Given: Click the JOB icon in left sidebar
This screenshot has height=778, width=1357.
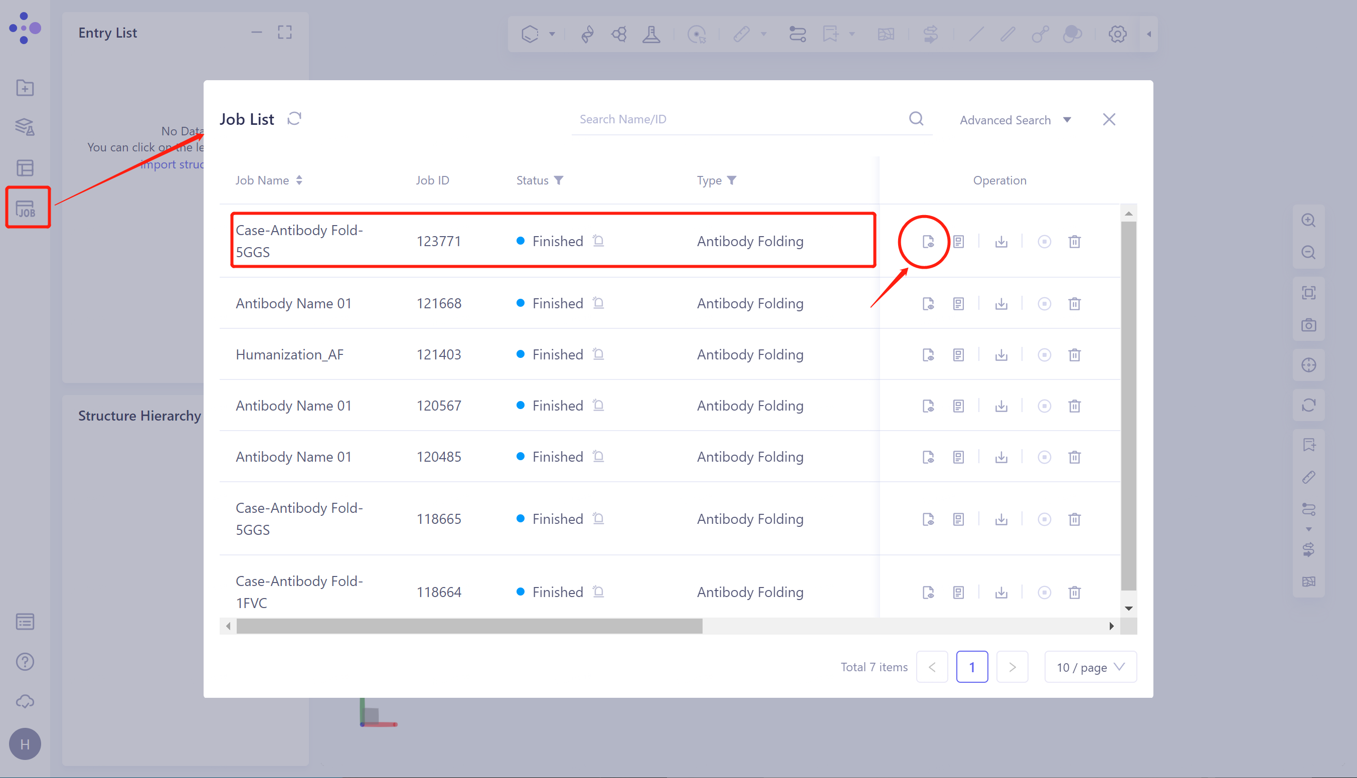Looking at the screenshot, I should pos(26,209).
